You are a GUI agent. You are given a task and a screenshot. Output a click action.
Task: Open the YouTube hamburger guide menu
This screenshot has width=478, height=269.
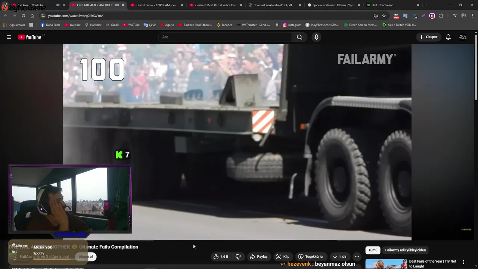tap(9, 37)
